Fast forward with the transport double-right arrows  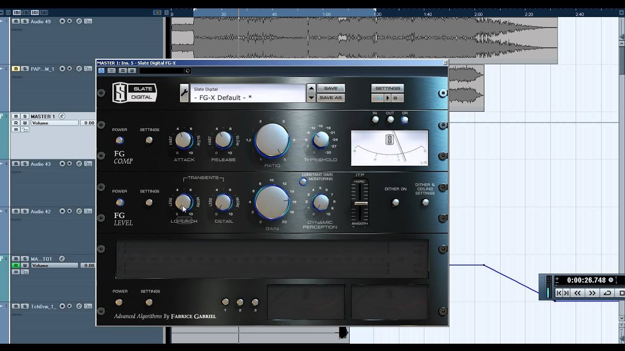(592, 293)
